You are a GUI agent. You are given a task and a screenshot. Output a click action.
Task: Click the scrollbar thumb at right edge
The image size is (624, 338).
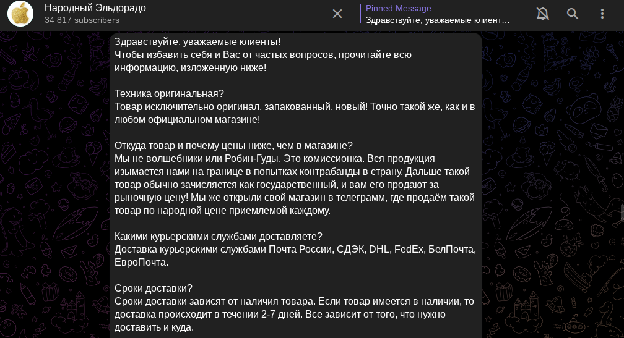[622, 212]
